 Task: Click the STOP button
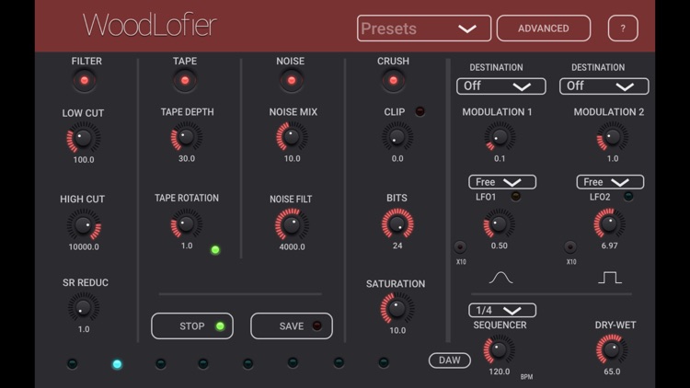coord(192,326)
